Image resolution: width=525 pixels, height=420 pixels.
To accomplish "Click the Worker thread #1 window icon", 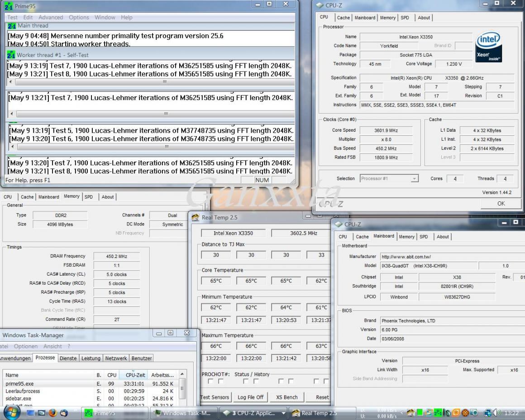I will point(11,55).
